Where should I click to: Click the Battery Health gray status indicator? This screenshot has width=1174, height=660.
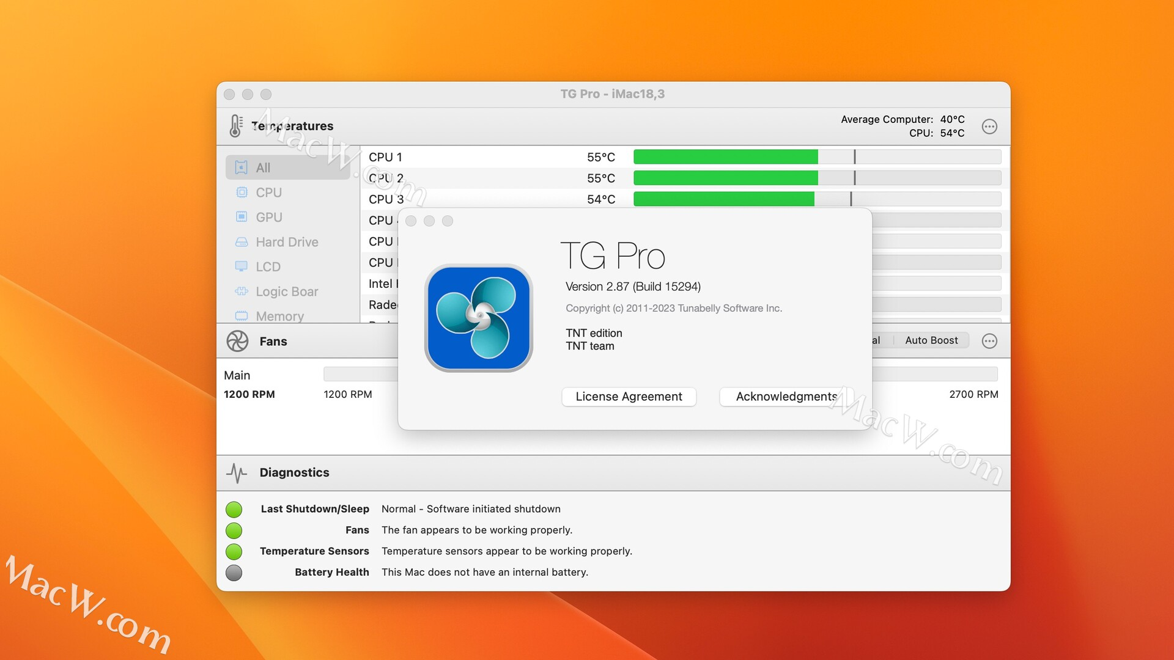(x=234, y=573)
